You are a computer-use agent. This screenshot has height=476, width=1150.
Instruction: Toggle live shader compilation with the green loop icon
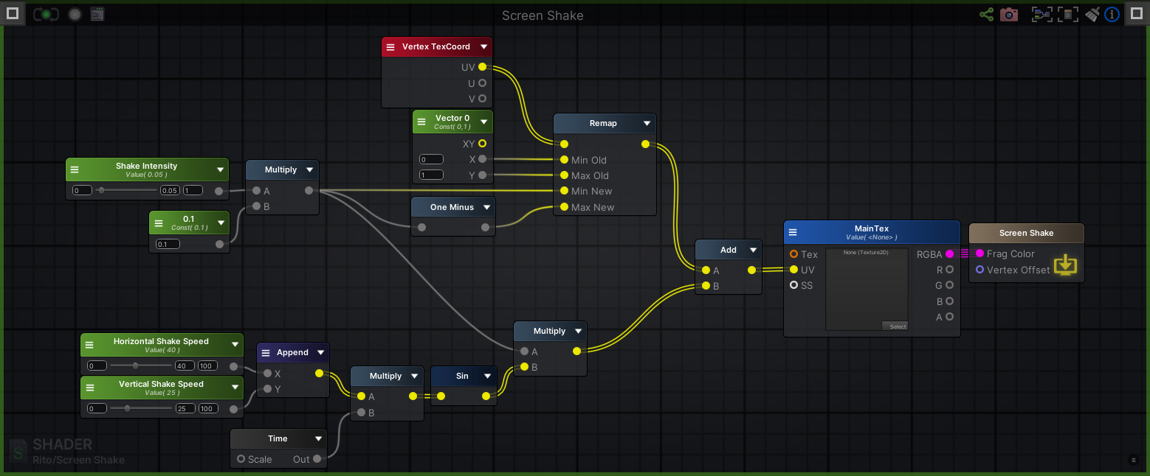pos(46,13)
